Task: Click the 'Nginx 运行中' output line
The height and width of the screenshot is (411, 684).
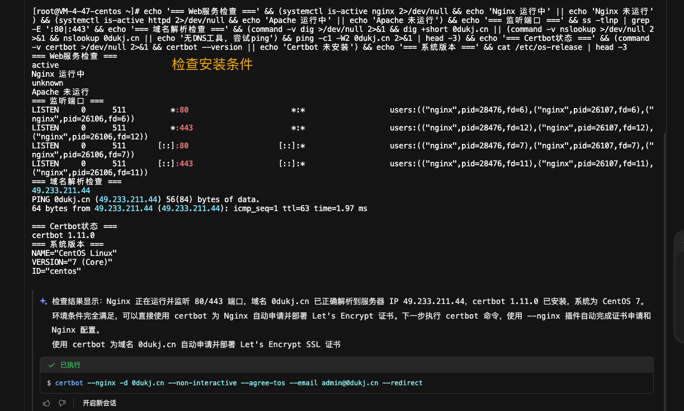Action: pyautogui.click(x=58, y=74)
